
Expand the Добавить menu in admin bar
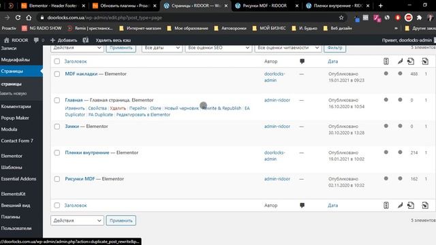(x=63, y=40)
